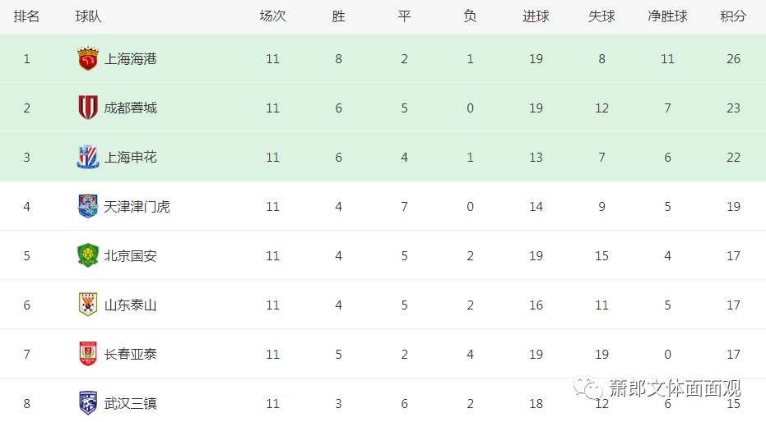Click the 进球 goals scored column header
Viewport: 766px width, 422px height.
click(x=536, y=16)
